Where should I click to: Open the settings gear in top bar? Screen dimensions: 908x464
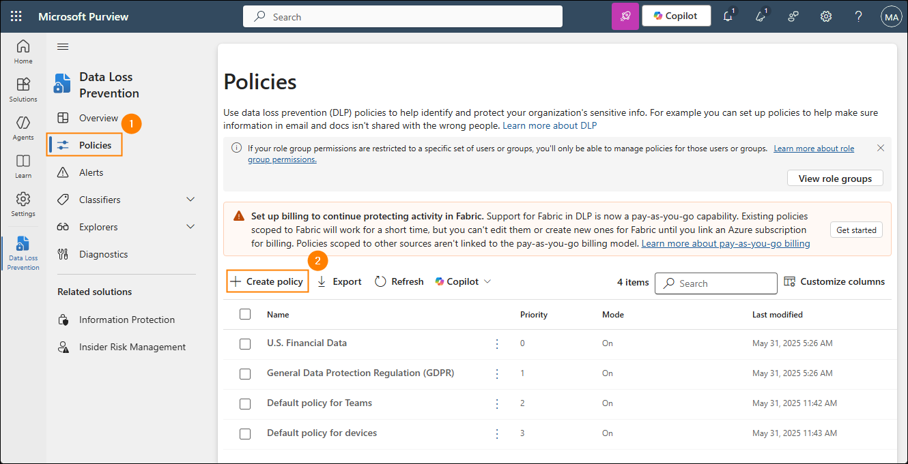(826, 16)
